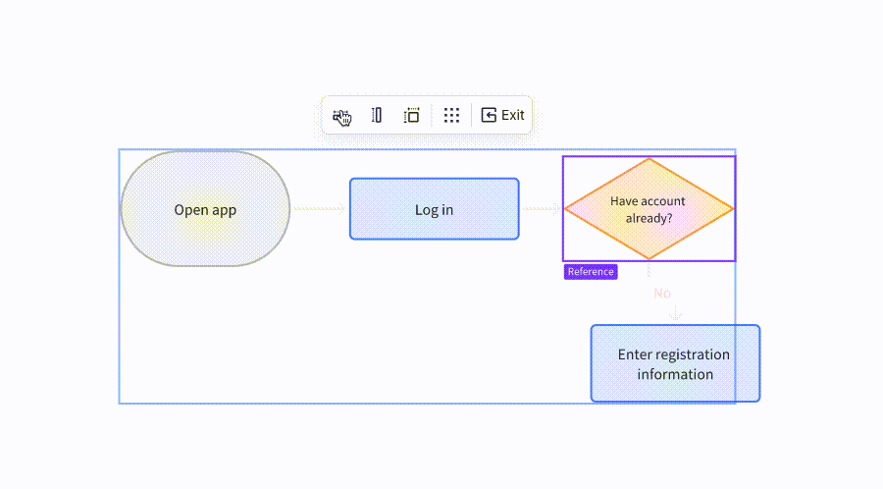Click the blue Log in box
This screenshot has height=489, width=883.
pos(434,209)
